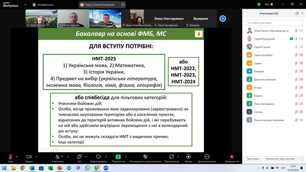Viewport: 306px width, 172px height.
Task: Toggle camera with the Видео button
Action: click(29, 158)
